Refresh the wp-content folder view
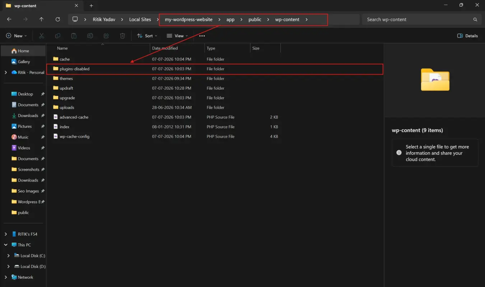 [x=57, y=19]
